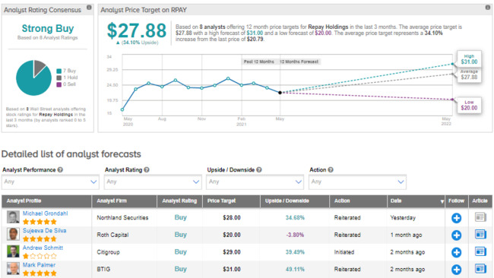Click Michael Grondahl's star rating

click(40, 222)
